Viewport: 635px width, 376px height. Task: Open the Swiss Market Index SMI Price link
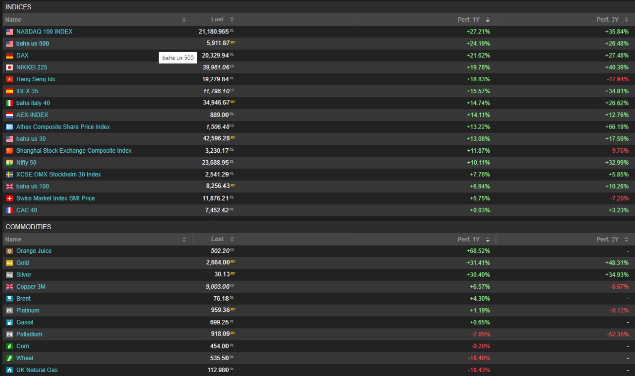tap(56, 198)
